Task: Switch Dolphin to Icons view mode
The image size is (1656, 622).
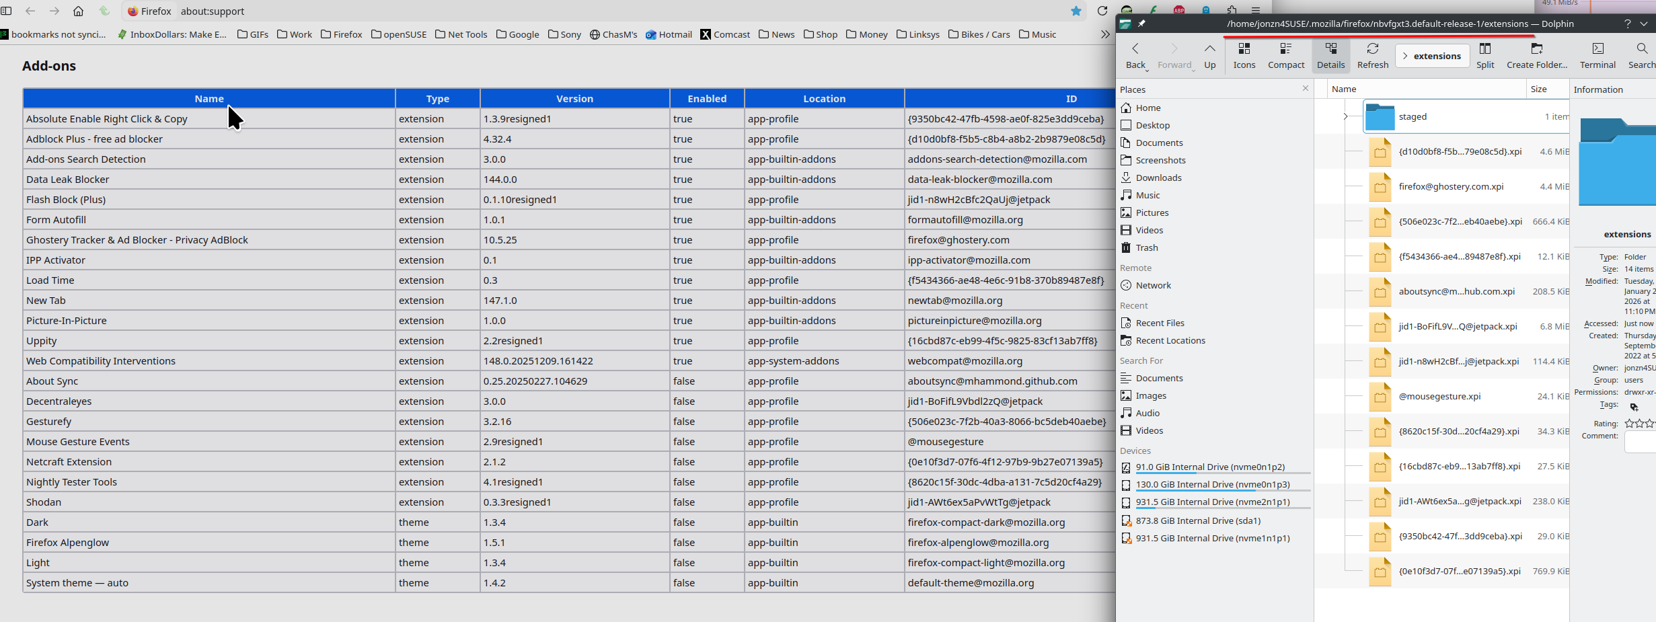Action: tap(1244, 55)
